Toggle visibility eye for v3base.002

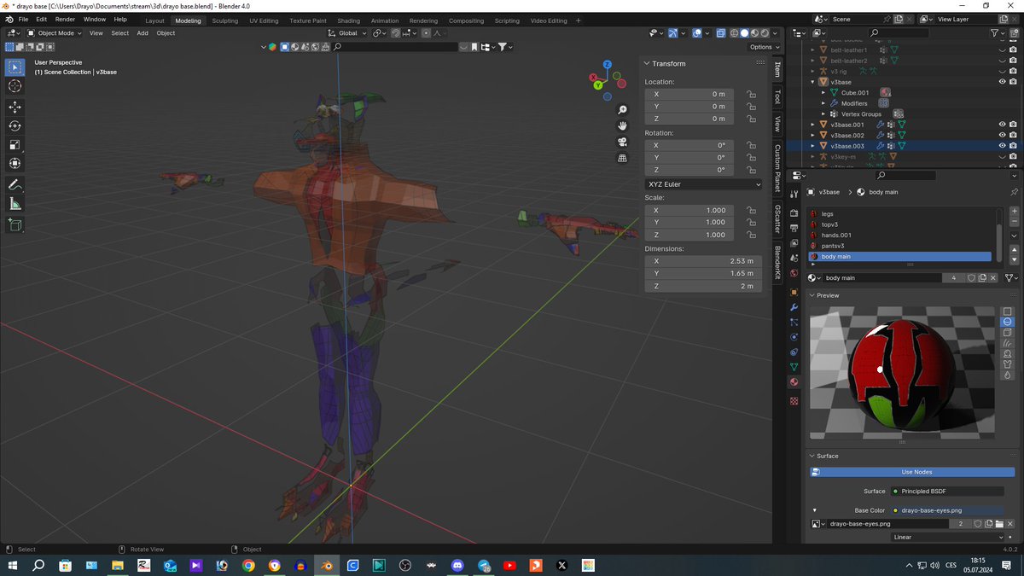click(x=1002, y=135)
